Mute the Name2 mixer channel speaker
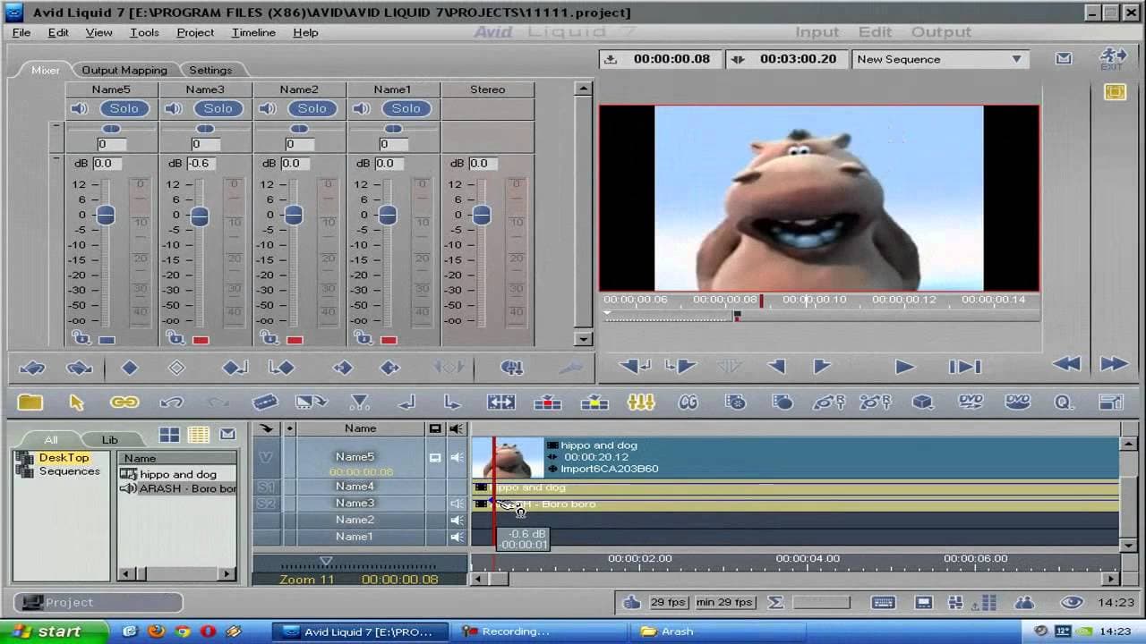 pyautogui.click(x=268, y=108)
